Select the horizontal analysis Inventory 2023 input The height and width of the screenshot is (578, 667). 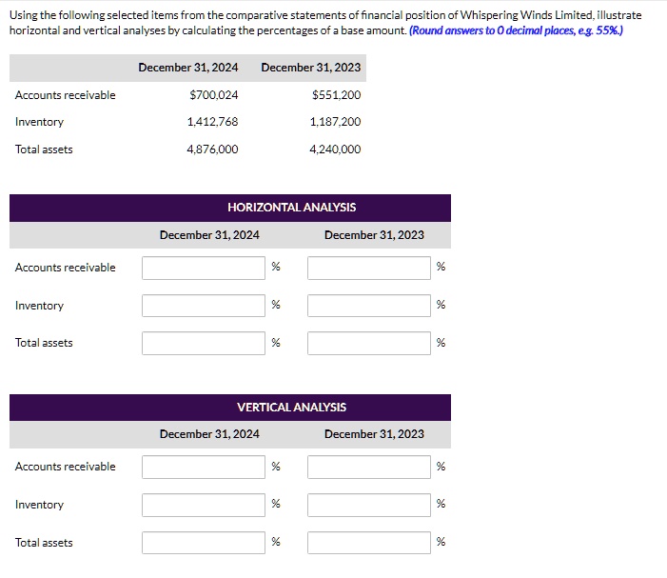tap(368, 306)
